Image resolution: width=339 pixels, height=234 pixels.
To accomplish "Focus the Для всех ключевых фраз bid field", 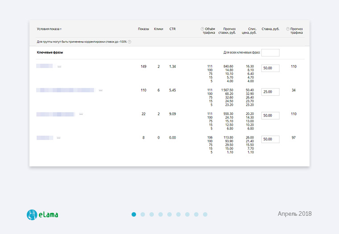I will click(270, 53).
